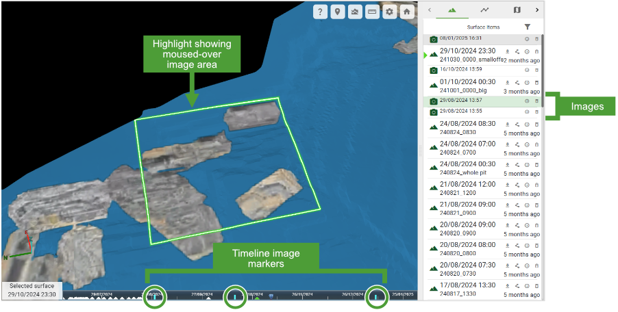Viewport: 618px width, 312px height.
Task: Show info for 241001_0000_big surface
Action: pyautogui.click(x=527, y=83)
